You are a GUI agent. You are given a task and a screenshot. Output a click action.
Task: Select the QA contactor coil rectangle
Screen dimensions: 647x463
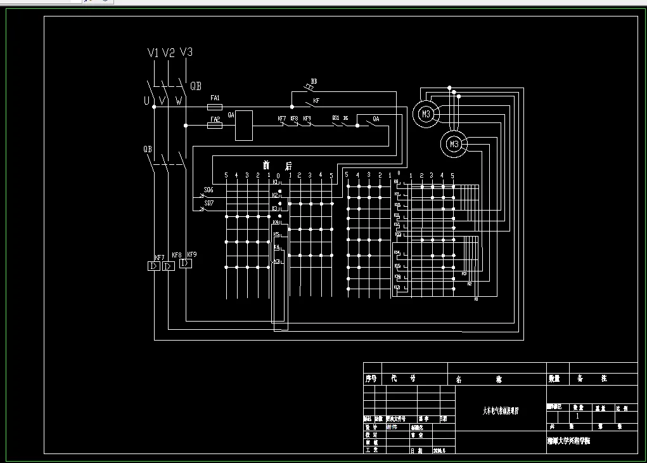pos(244,126)
